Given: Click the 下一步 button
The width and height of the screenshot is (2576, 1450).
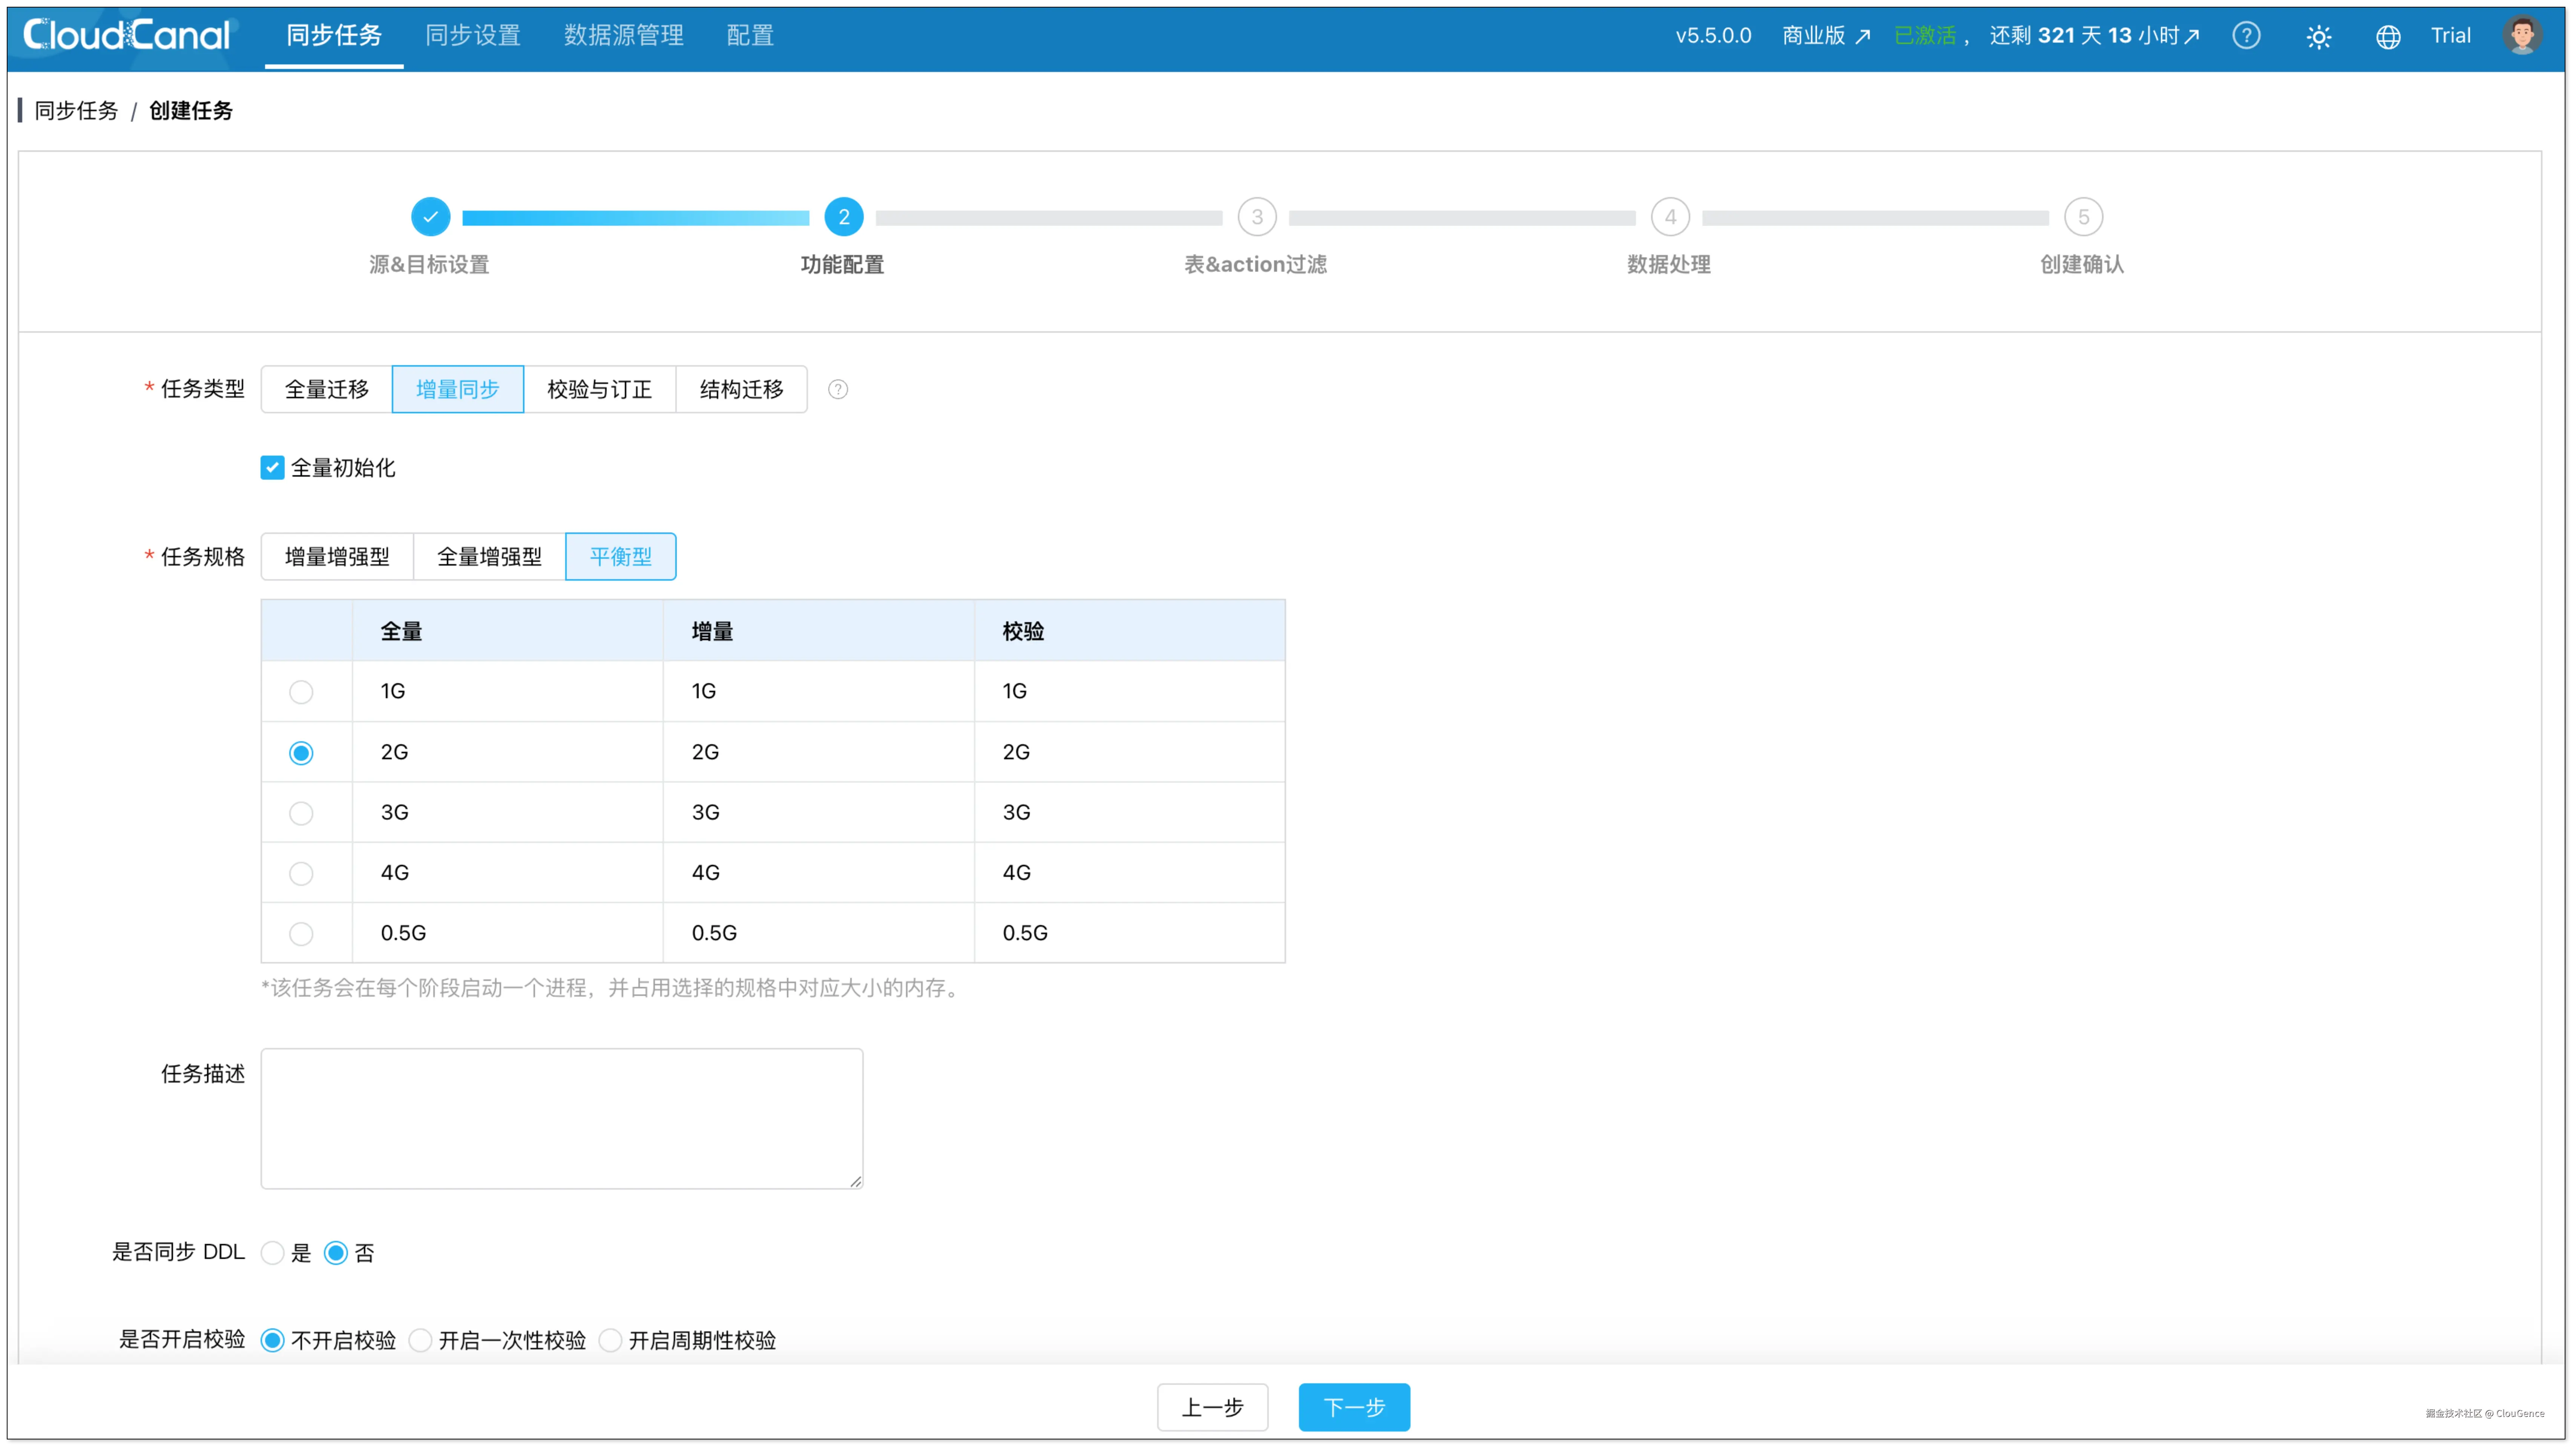Looking at the screenshot, I should pyautogui.click(x=1354, y=1407).
